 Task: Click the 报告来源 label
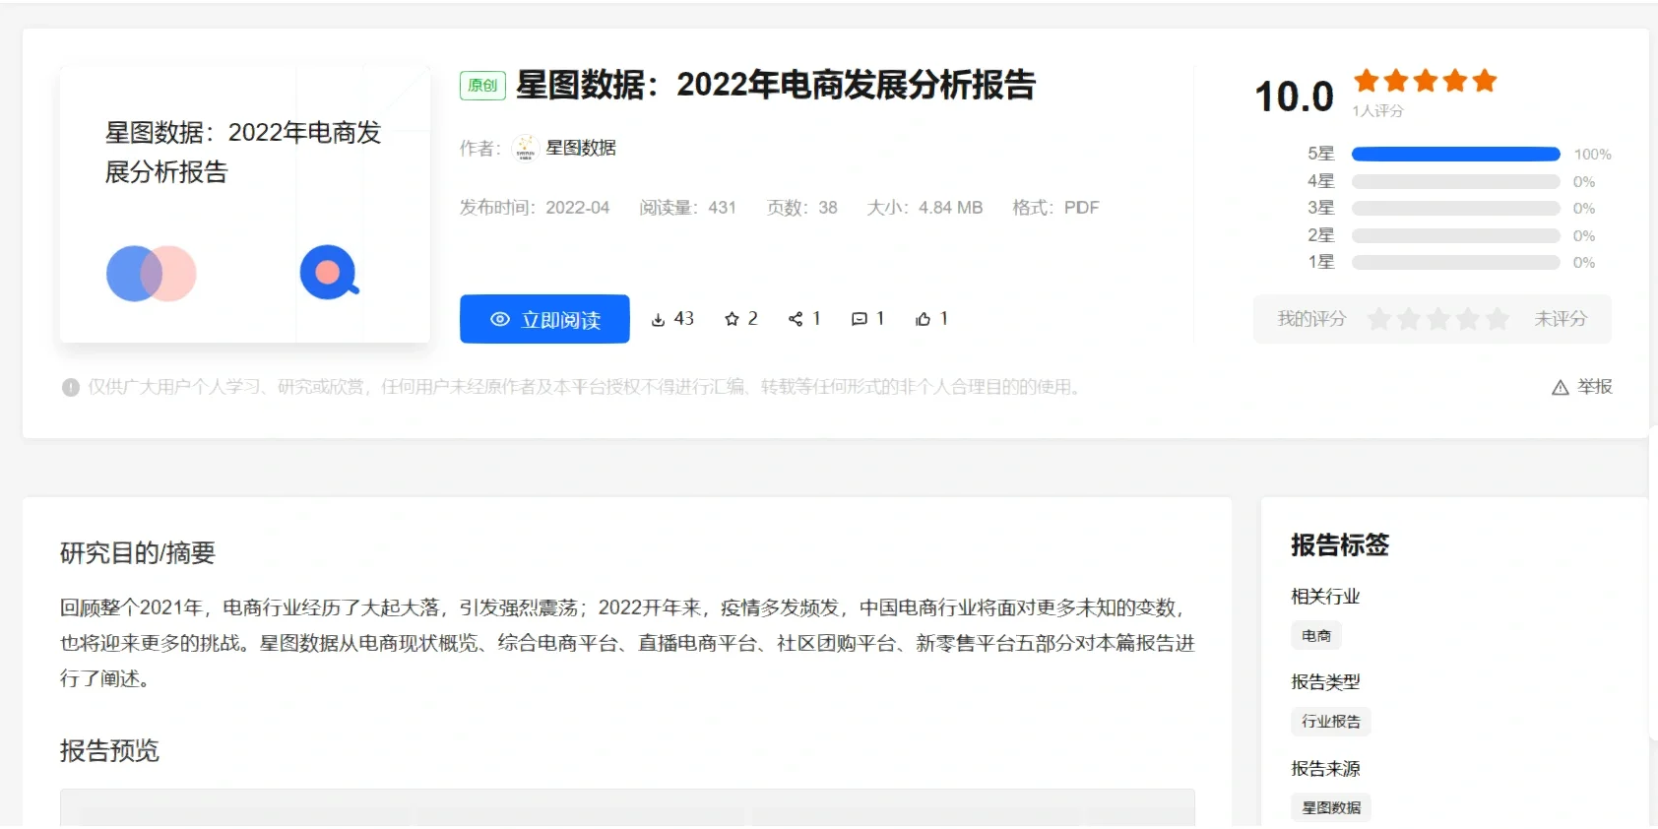pyautogui.click(x=1325, y=769)
